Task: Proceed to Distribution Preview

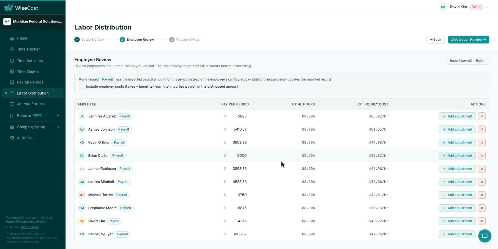Action: click(x=468, y=40)
